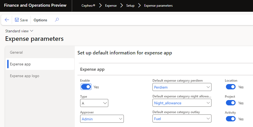
Task: Switch to the General tab
Action: 16,52
